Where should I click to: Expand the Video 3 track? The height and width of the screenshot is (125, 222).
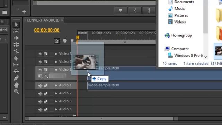(56, 54)
